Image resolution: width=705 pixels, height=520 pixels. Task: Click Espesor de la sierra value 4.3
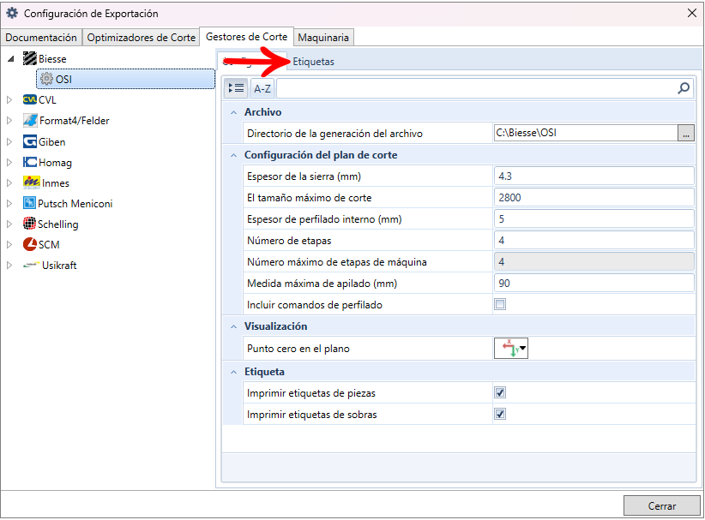click(594, 176)
